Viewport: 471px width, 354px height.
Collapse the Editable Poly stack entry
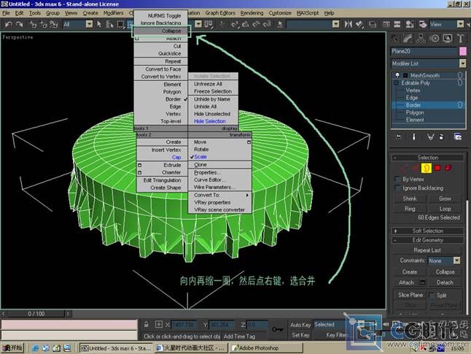396,82
